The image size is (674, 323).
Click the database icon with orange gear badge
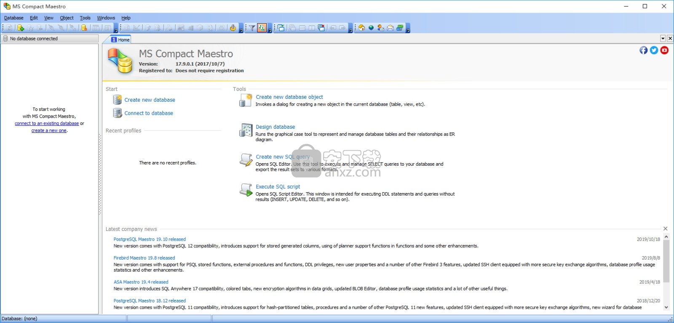[84, 28]
